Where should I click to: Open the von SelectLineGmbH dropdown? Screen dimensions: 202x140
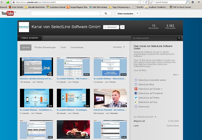coord(145,117)
